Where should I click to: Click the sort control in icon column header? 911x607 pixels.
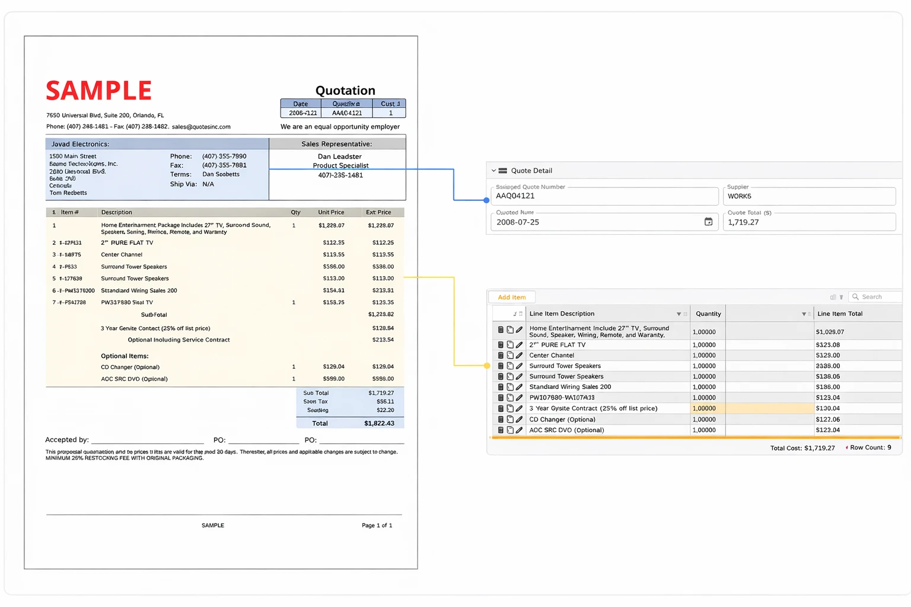pos(515,314)
